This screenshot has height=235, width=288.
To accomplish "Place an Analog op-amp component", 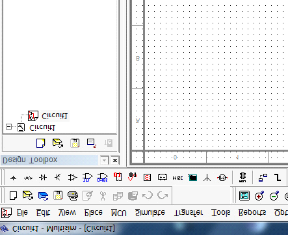I will [72, 178].
